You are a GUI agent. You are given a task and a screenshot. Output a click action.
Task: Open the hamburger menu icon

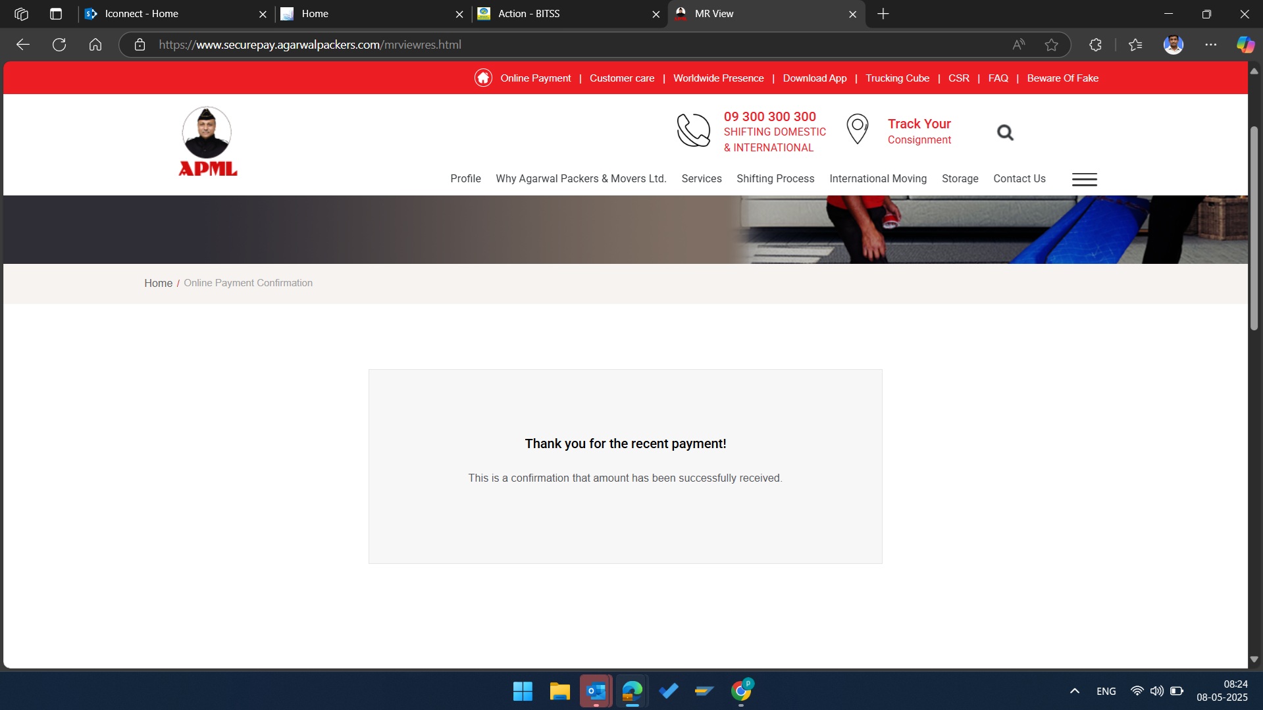1084,179
